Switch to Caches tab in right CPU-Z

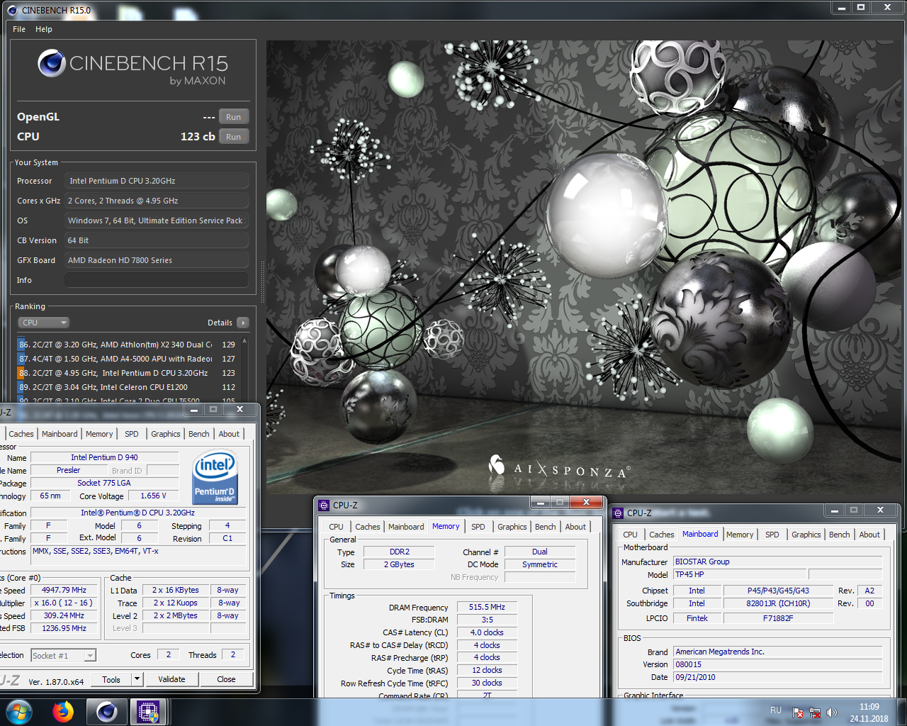(662, 535)
